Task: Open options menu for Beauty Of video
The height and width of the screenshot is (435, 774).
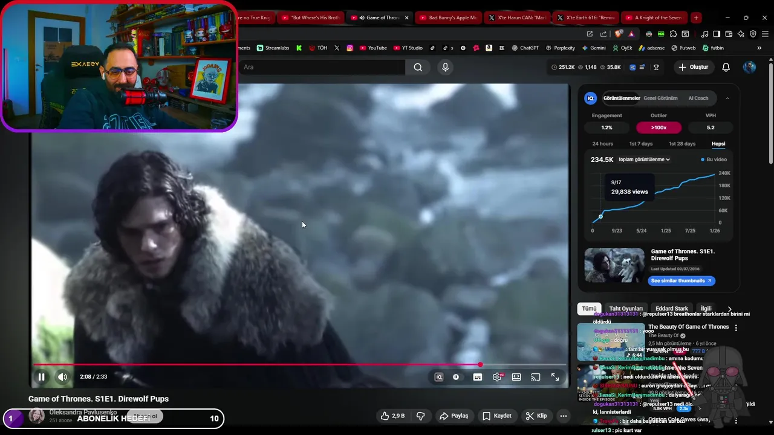Action: (x=736, y=327)
